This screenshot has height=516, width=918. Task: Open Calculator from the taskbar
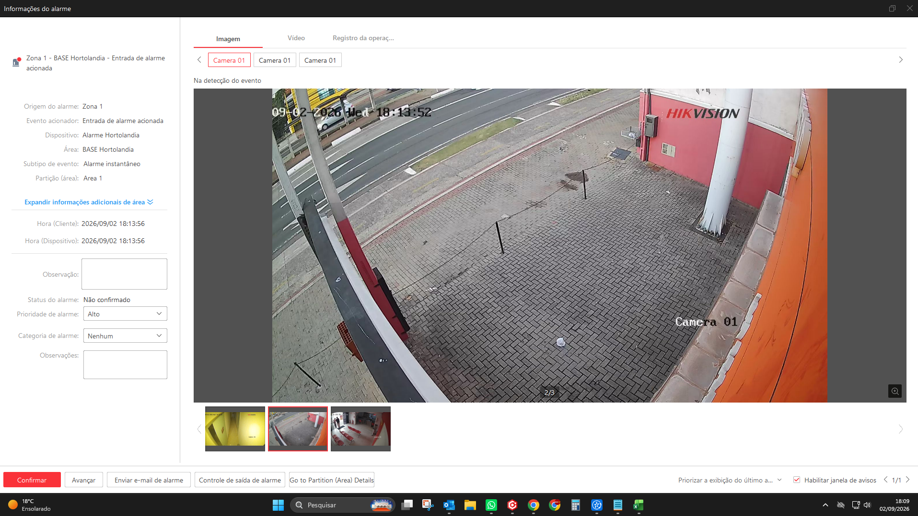[576, 505]
